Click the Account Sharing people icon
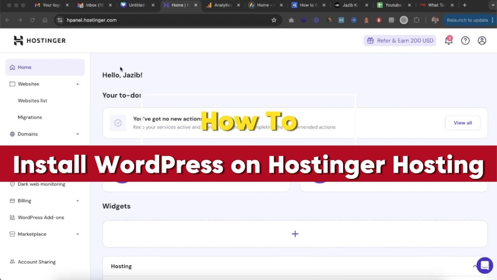This screenshot has height=280, width=497. point(12,262)
